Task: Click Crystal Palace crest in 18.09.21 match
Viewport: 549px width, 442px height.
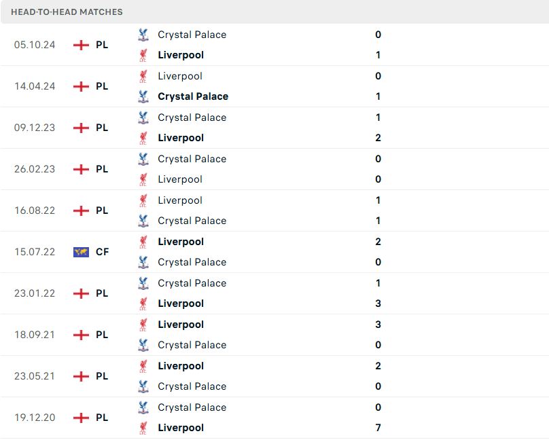Action: point(143,345)
